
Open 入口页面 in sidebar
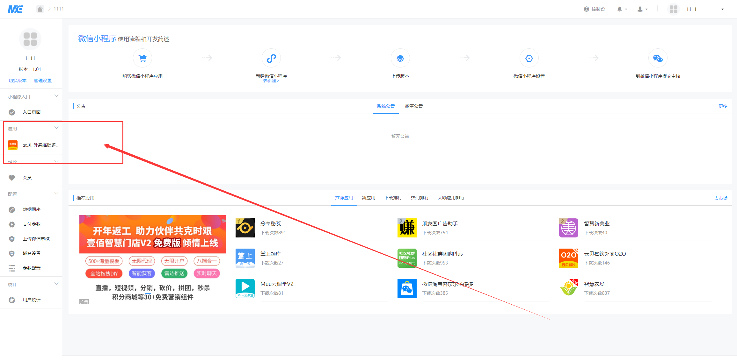click(x=31, y=112)
